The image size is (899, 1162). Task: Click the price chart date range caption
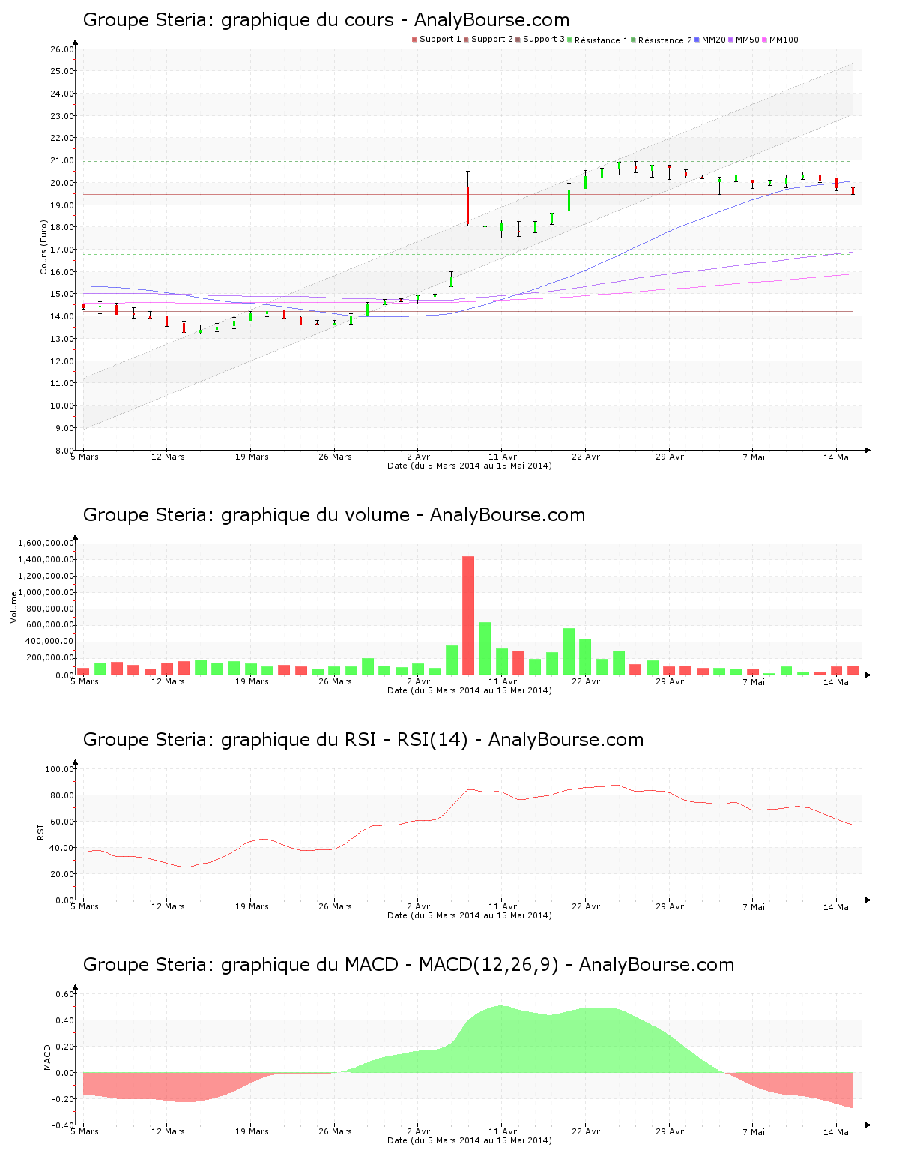coord(469,466)
